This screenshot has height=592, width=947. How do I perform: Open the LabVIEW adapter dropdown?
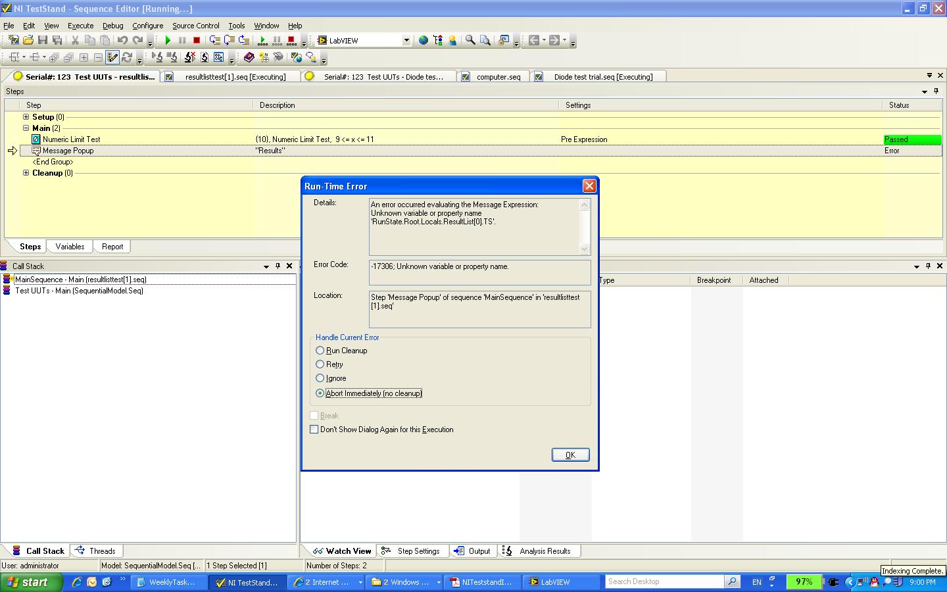[406, 40]
